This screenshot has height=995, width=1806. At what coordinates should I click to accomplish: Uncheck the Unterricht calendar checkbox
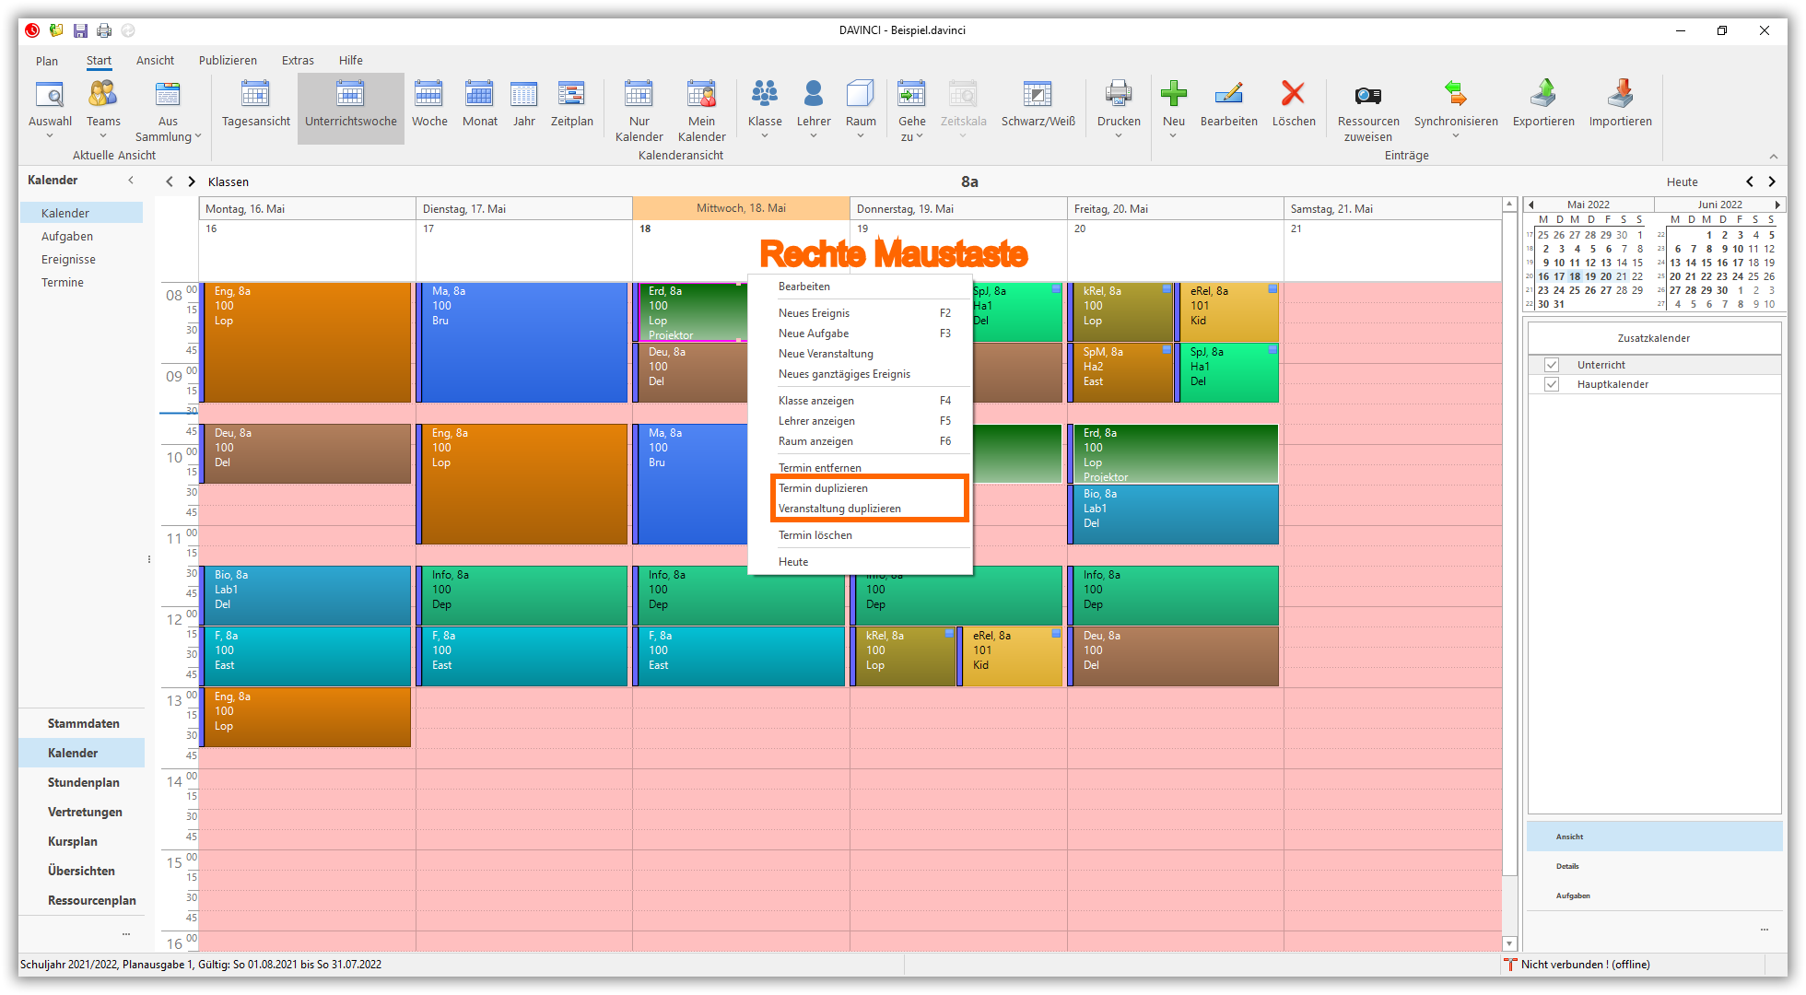pyautogui.click(x=1552, y=365)
